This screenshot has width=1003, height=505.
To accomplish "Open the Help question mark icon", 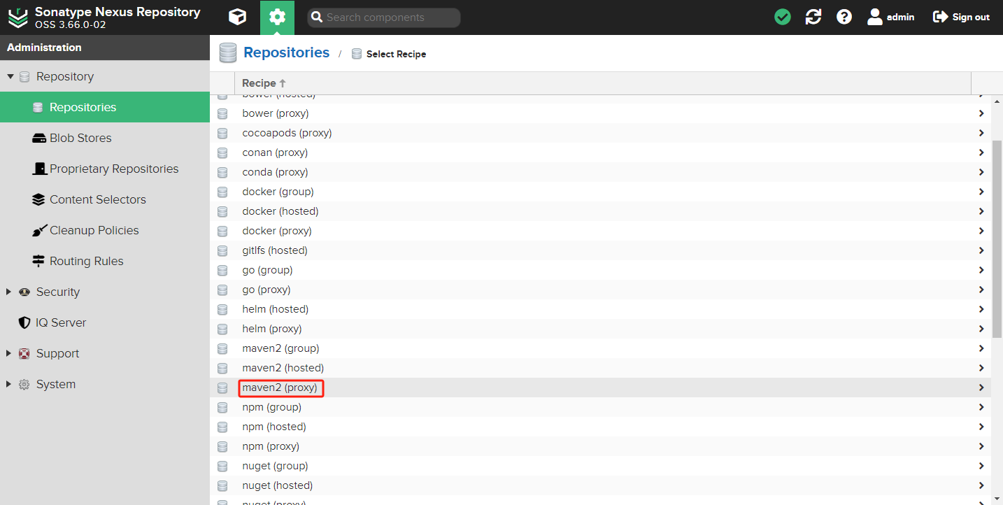I will point(844,17).
